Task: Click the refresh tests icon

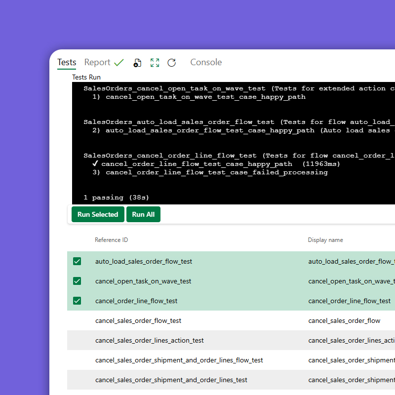Action: [x=171, y=63]
